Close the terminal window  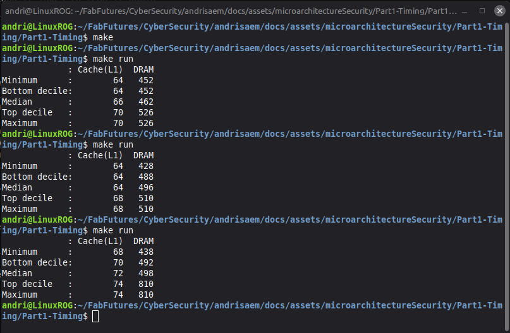tap(500, 11)
